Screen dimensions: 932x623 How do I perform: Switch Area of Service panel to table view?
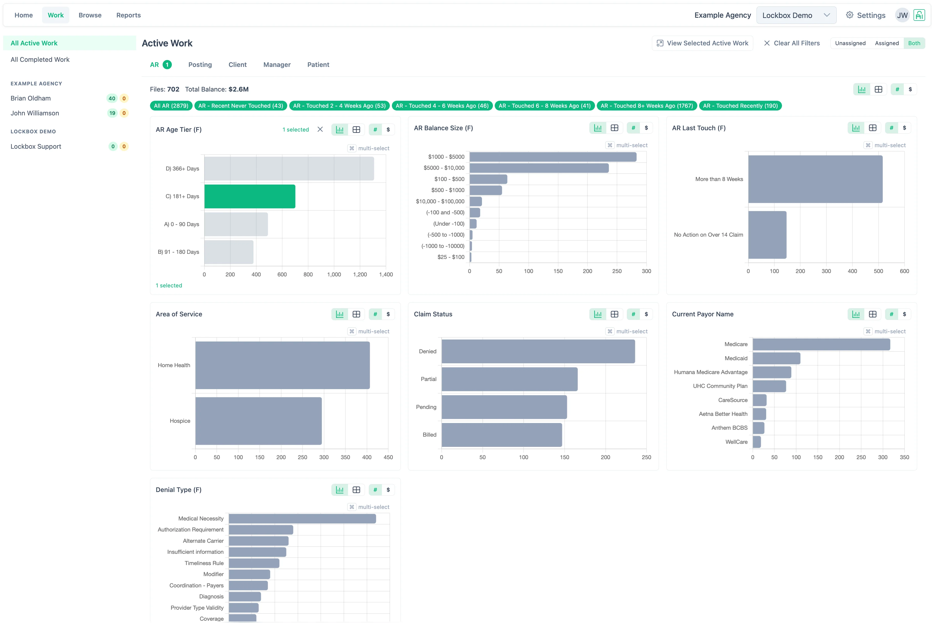[356, 314]
